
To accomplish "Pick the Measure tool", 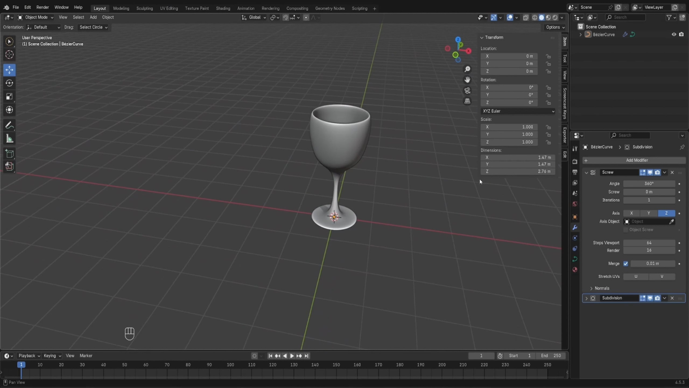I will pyautogui.click(x=9, y=139).
